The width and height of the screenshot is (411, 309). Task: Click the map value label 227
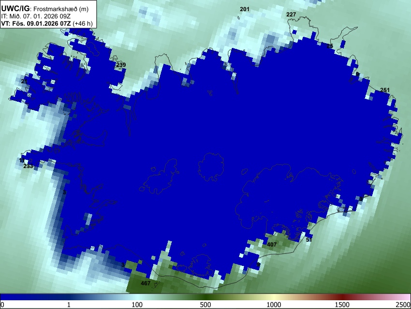[x=291, y=15]
